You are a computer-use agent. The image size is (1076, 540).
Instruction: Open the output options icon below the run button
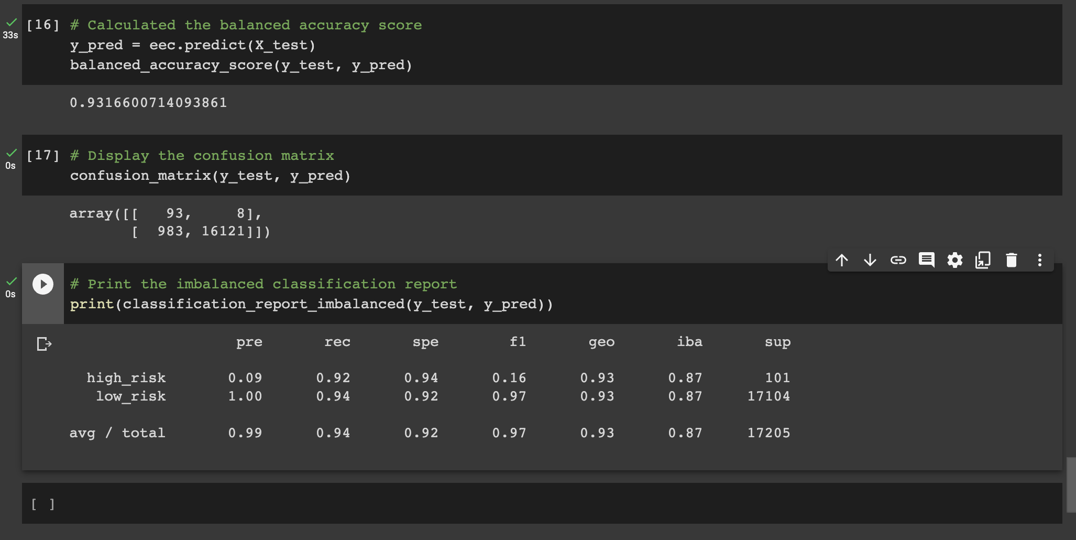click(x=43, y=344)
